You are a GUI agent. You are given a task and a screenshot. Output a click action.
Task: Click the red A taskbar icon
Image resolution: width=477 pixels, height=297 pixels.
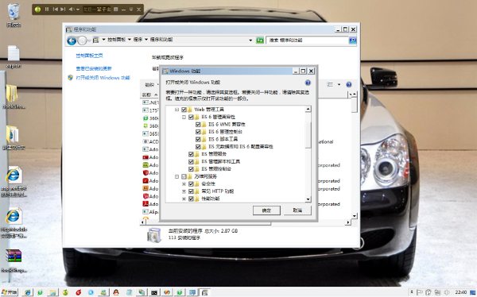[116, 292]
